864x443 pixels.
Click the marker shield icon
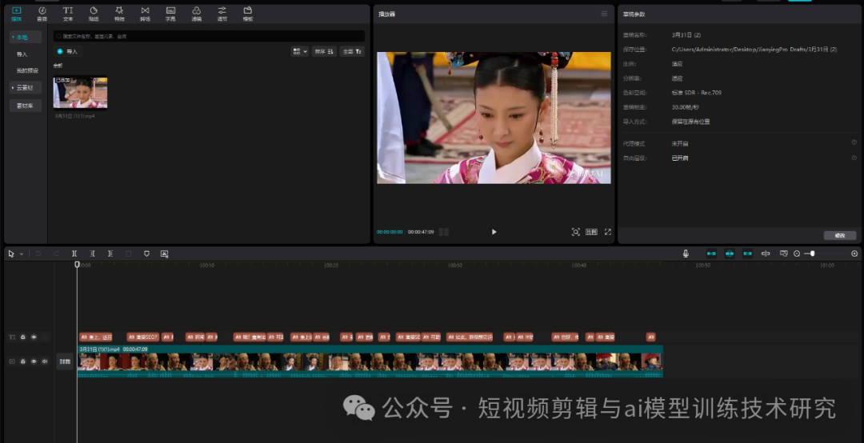(x=146, y=253)
